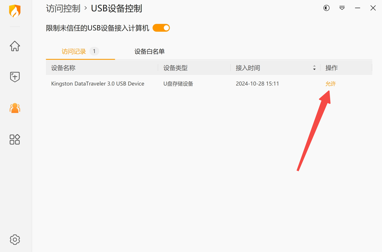Minimize the Huorong window

pos(358,8)
